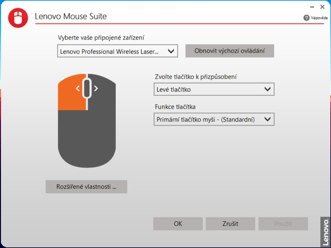
Task: Open help via the question mark icon
Action: coord(306,18)
